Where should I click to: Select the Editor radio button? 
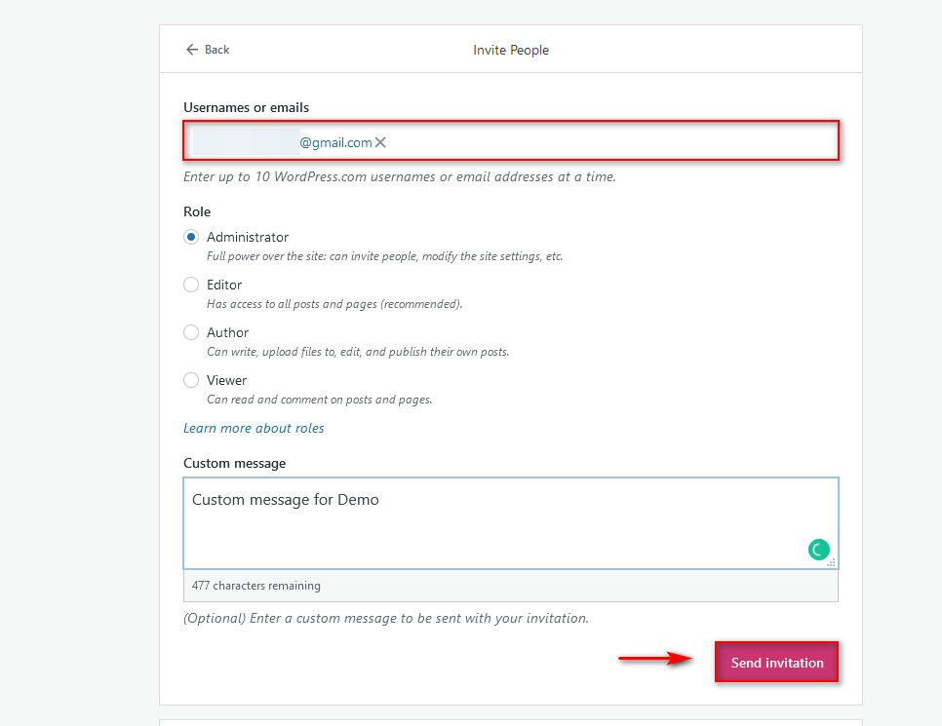pos(191,285)
